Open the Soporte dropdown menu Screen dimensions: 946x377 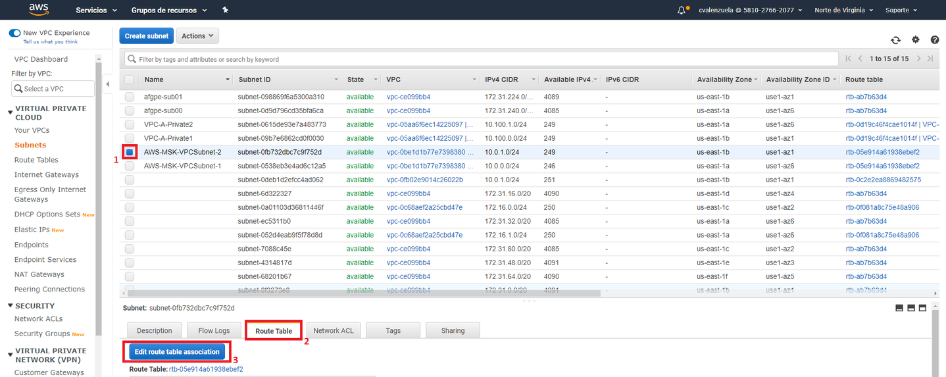coord(901,11)
